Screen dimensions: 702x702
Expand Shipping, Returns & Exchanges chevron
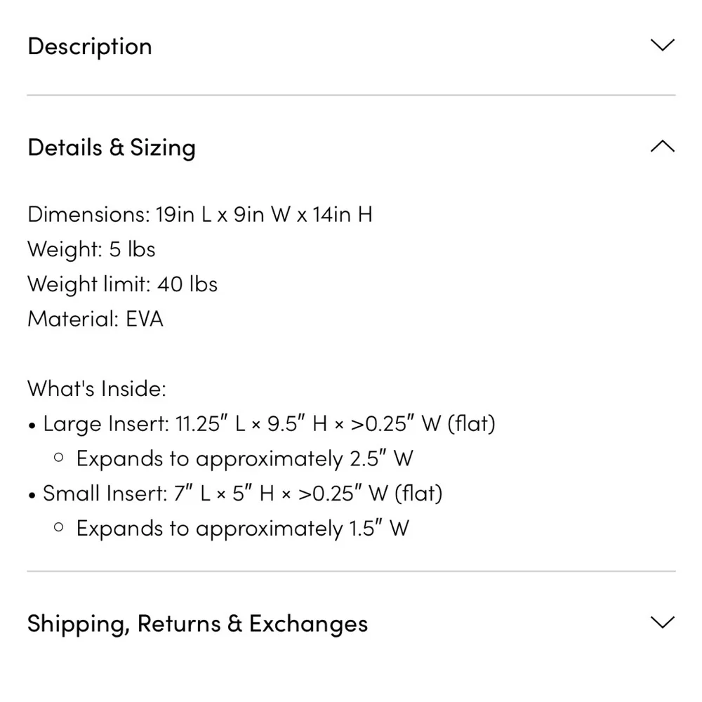coord(662,623)
